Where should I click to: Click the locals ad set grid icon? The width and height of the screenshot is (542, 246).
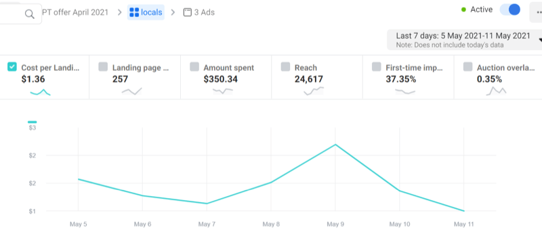click(134, 12)
